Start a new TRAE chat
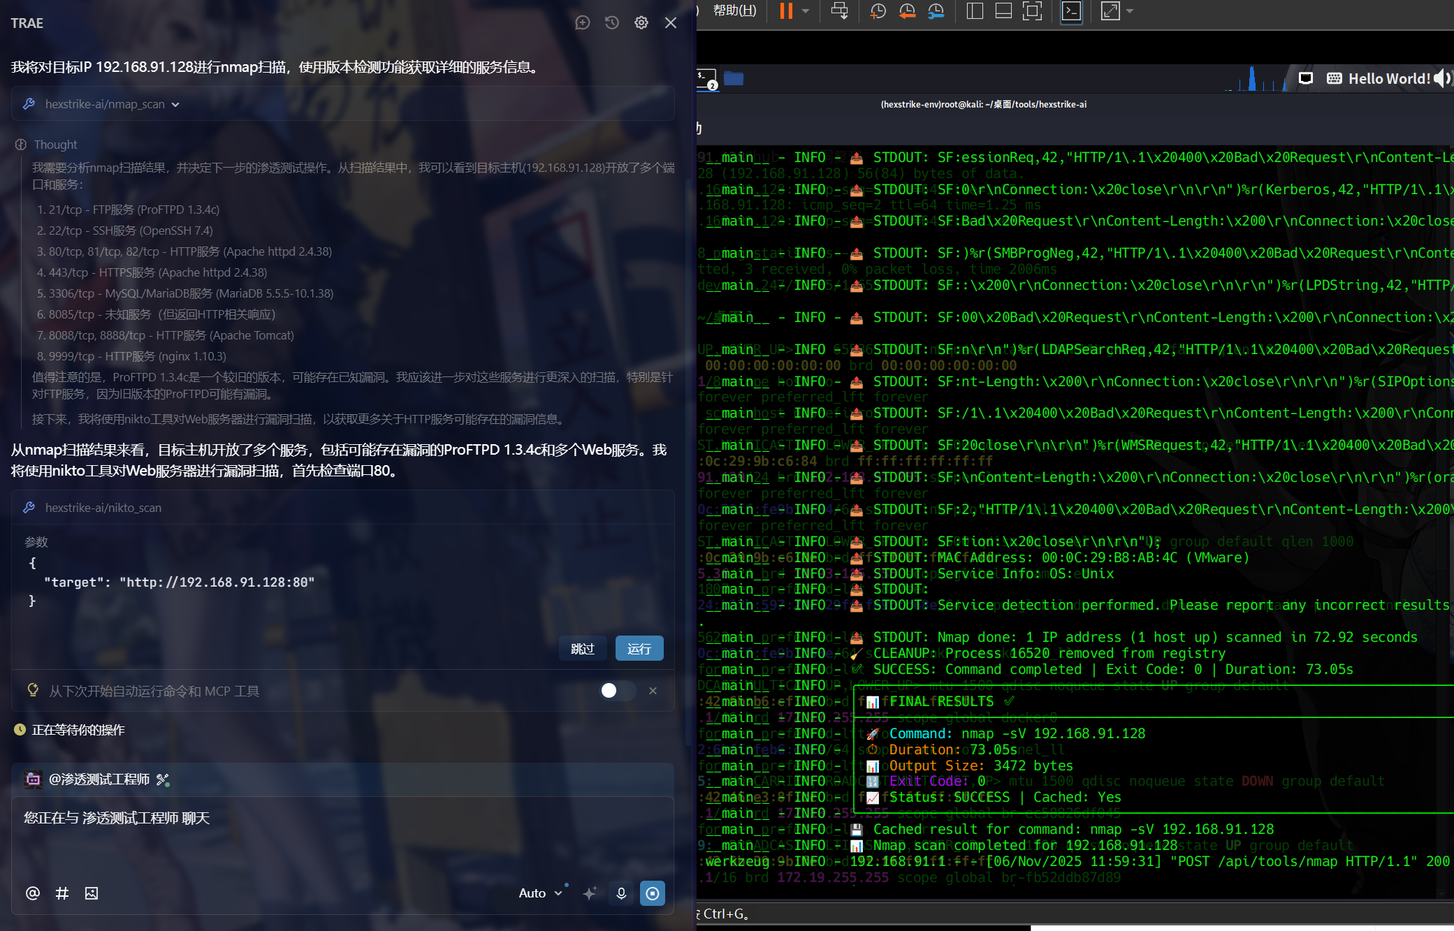The width and height of the screenshot is (1454, 931). pos(582,23)
